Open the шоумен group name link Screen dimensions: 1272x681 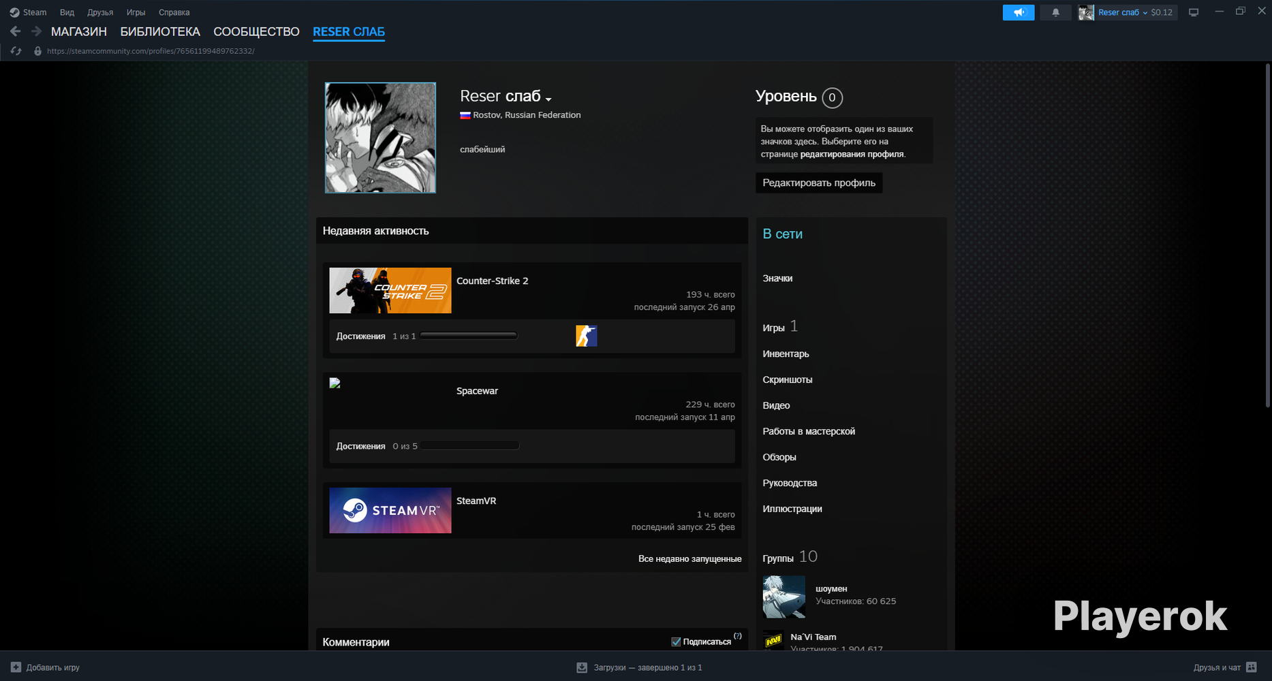pos(831,589)
